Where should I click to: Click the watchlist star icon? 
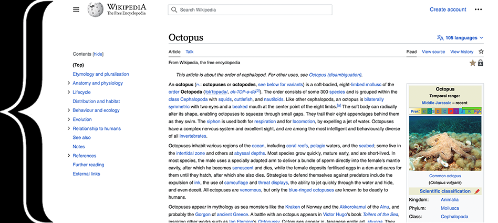(481, 52)
